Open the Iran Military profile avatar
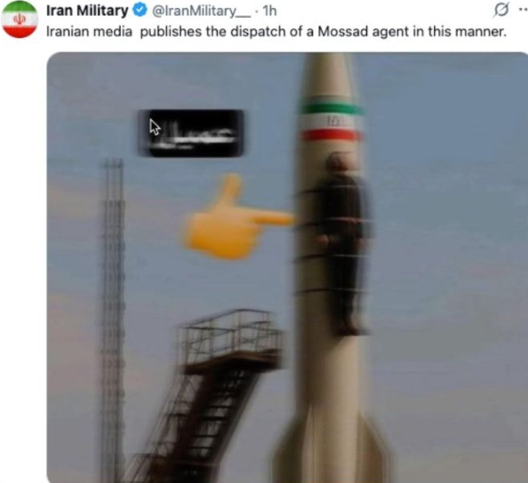The height and width of the screenshot is (483, 528). click(20, 20)
